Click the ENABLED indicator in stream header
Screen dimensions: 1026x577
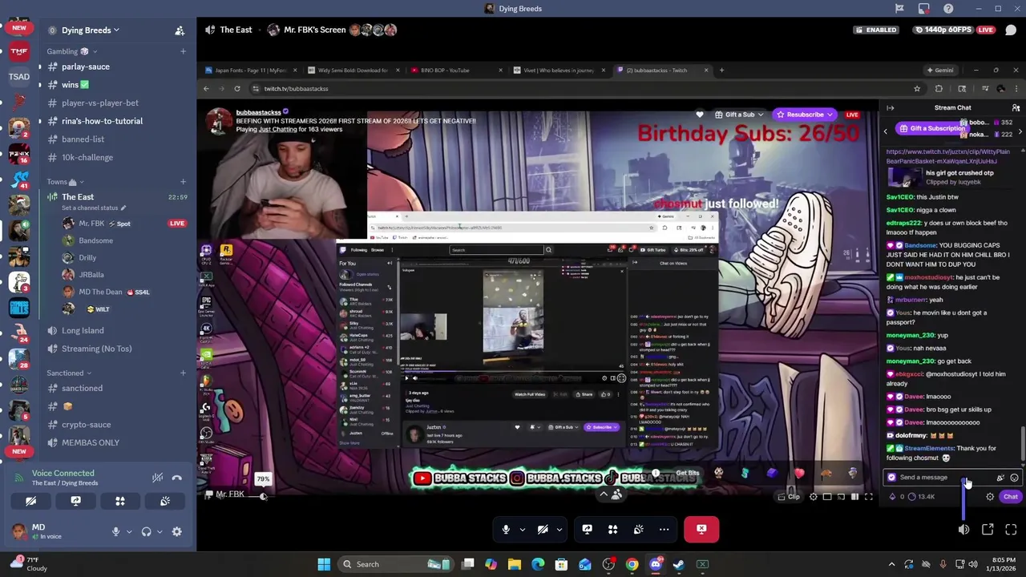[x=875, y=30]
